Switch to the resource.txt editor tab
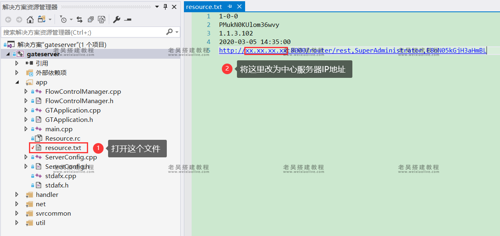 pos(205,6)
